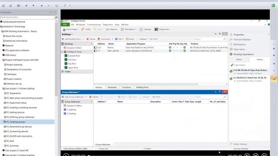Click the Reset icon in Buildings toolbar
The image size is (278, 156).
127,39
